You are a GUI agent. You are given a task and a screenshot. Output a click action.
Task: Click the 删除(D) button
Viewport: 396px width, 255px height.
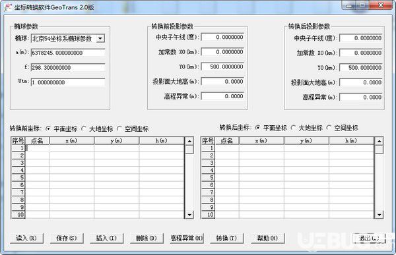point(147,238)
